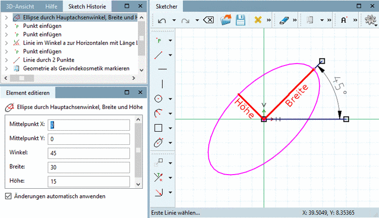Select the Sketch Historie tab
This screenshot has height=218, width=379.
[x=87, y=7]
